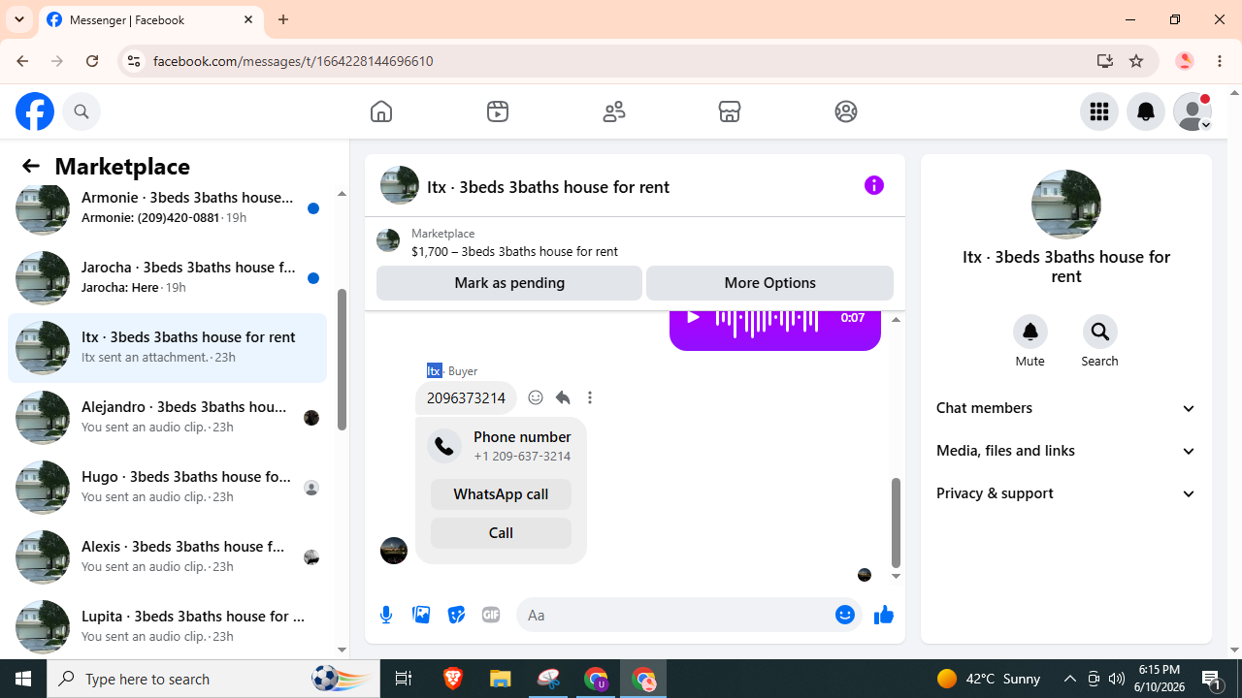
Task: Open the Facebook logo home link
Action: coord(35,111)
